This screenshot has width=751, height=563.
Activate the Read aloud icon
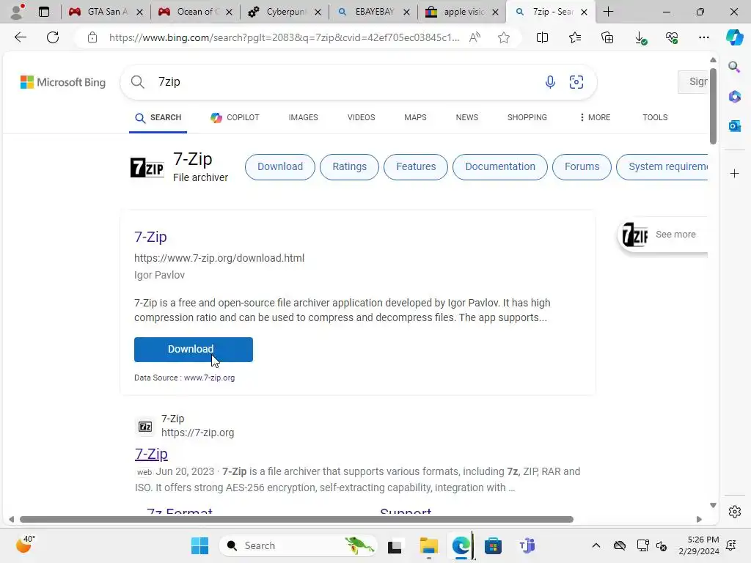tap(475, 37)
